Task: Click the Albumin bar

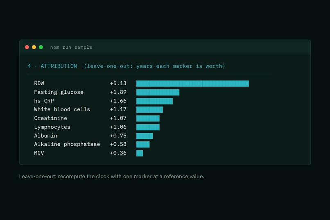Action: point(145,136)
